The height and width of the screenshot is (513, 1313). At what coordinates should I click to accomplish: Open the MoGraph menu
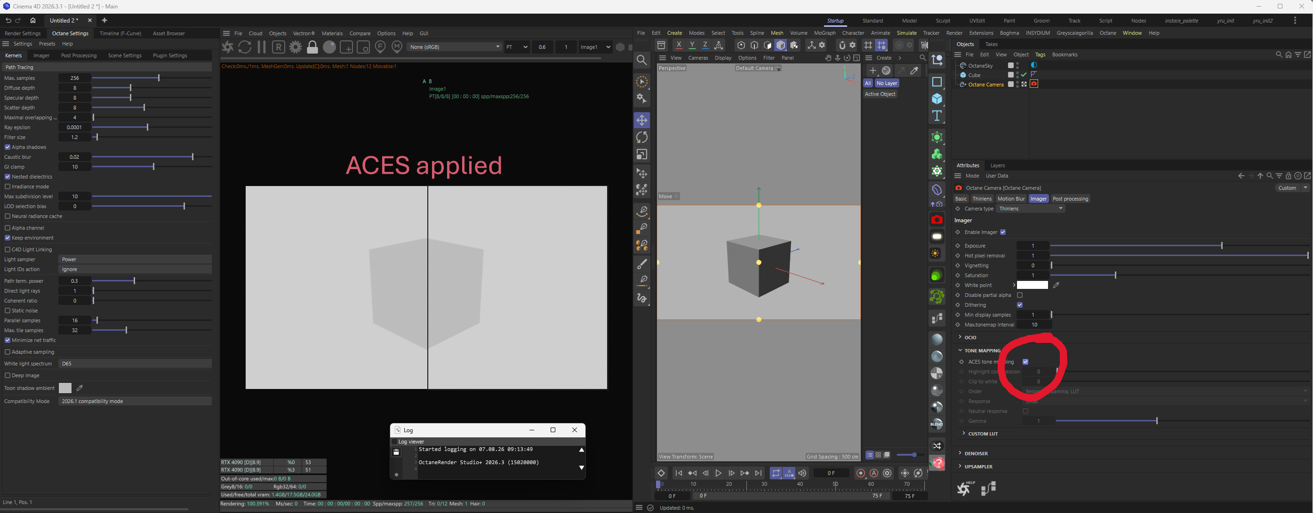(825, 33)
